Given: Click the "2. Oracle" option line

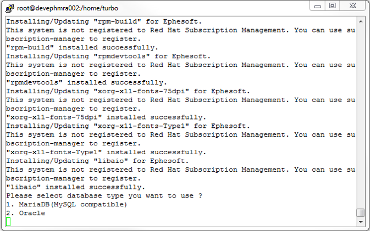Looking at the screenshot, I should point(26,213).
